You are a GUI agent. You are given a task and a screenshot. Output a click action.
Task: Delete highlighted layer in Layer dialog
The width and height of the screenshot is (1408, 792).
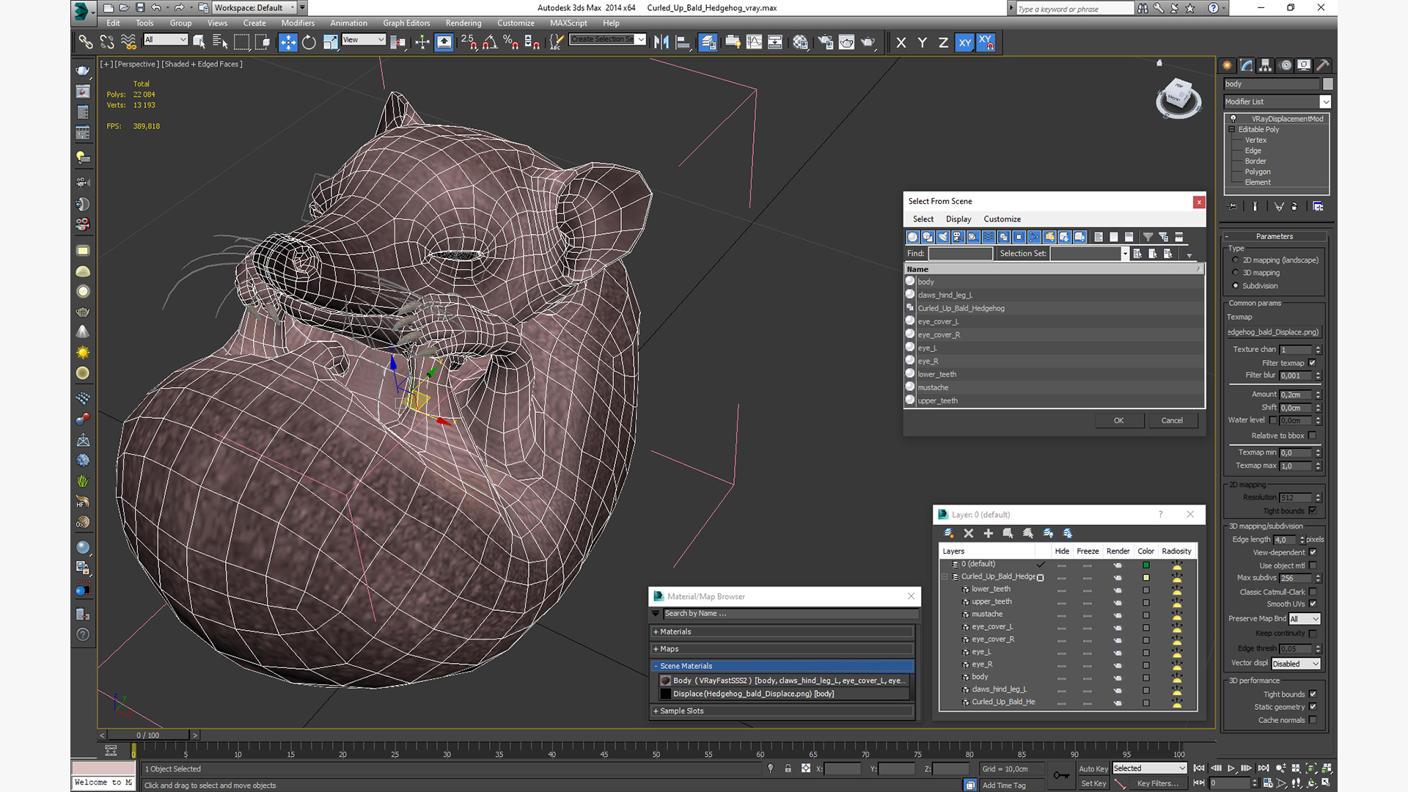tap(968, 533)
